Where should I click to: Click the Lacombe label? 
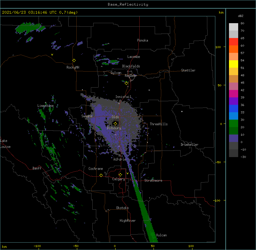coord(134,57)
